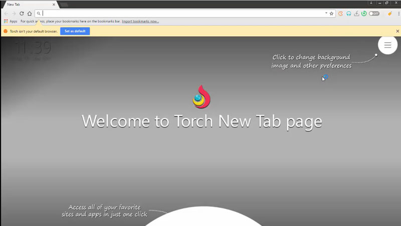Screen dimensions: 401x226
Task: Click the magnifier icon in the address bar
Action: click(39, 14)
